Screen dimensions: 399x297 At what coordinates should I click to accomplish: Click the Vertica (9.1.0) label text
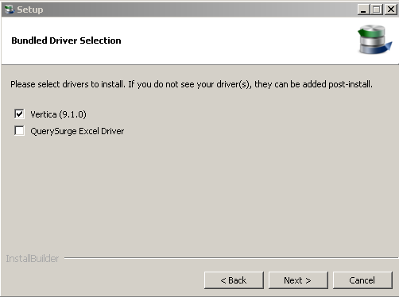click(x=58, y=114)
